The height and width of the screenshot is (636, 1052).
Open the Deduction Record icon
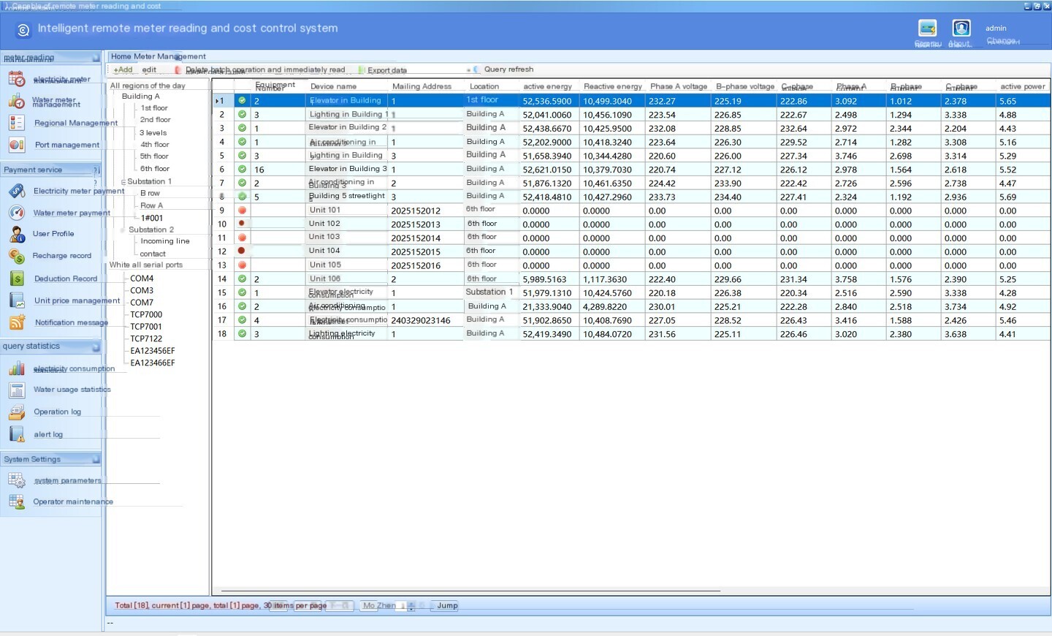pyautogui.click(x=16, y=279)
